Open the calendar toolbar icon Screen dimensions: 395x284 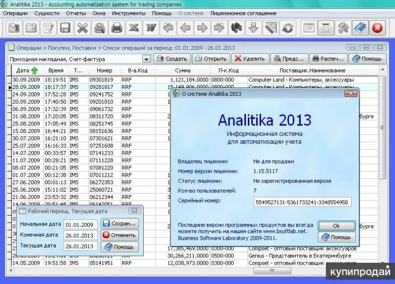pos(309,28)
